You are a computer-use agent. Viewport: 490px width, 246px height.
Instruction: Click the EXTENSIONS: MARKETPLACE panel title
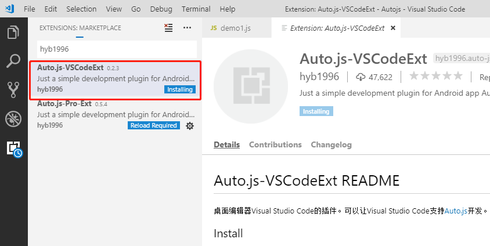click(80, 28)
